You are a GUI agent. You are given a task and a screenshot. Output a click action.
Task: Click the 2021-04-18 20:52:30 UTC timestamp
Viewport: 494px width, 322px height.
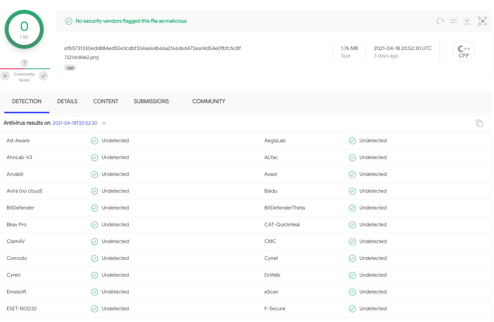point(403,48)
